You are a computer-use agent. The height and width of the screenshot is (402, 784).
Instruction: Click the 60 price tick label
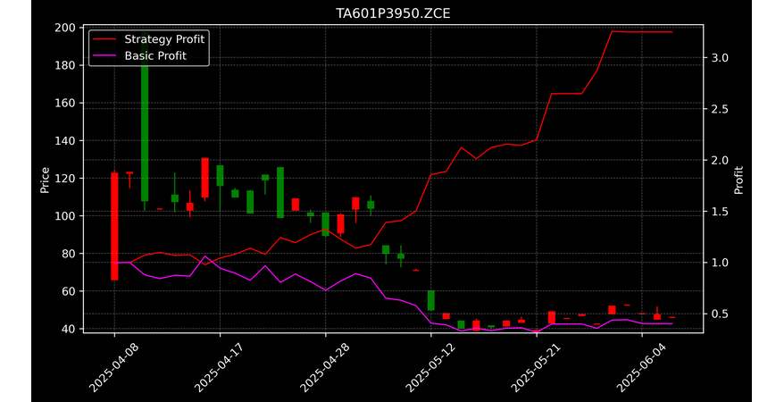[69, 291]
